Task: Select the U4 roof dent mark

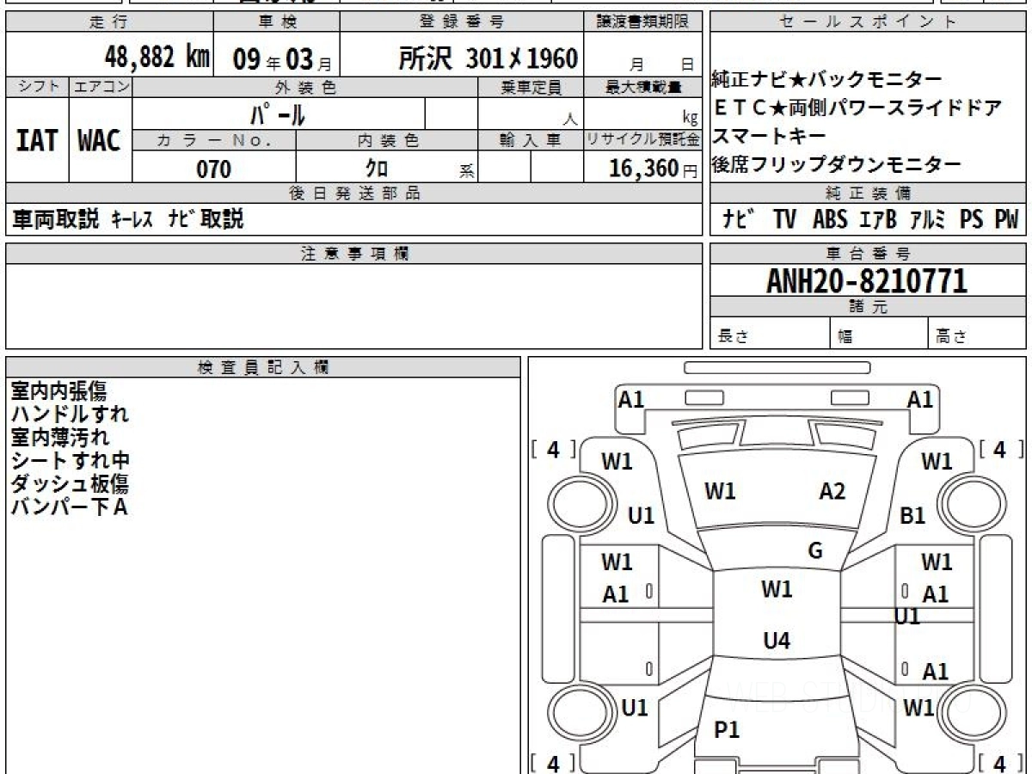Action: click(x=777, y=641)
